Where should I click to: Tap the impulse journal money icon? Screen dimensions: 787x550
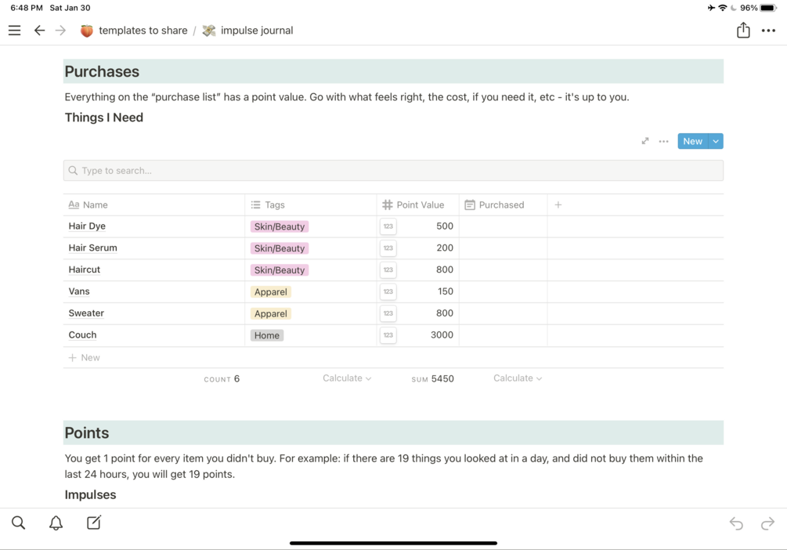pyautogui.click(x=209, y=31)
